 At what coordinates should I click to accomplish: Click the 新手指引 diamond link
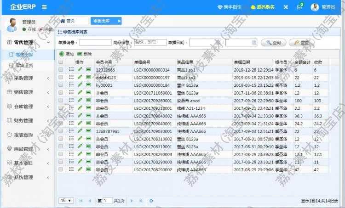tap(230, 7)
